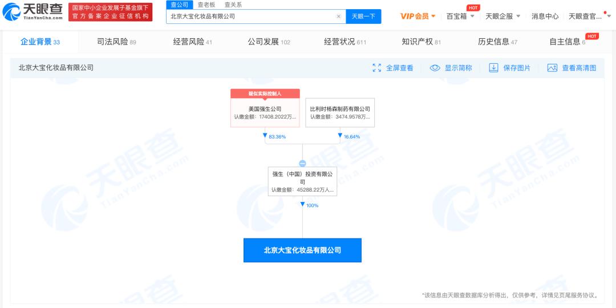Click the TianYanCha logo
Screen dimensions: 616x308
click(33, 12)
